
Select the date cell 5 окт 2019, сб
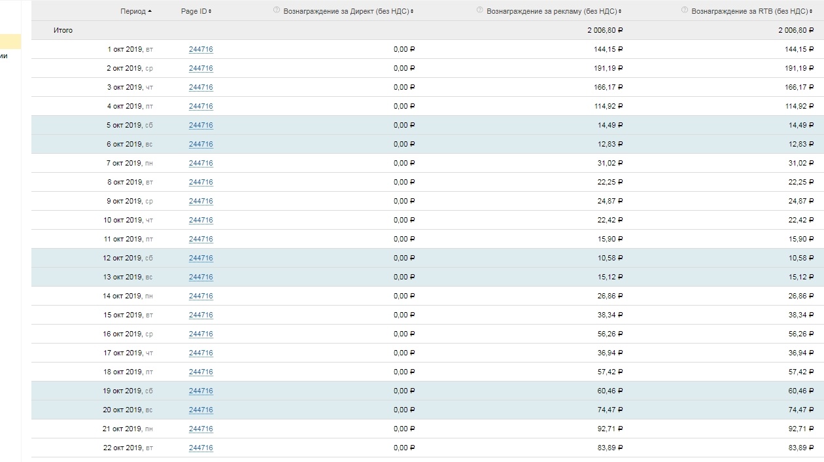(x=130, y=125)
